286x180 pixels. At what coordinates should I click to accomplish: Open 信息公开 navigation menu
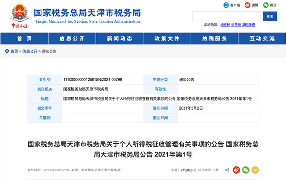(x=72, y=38)
